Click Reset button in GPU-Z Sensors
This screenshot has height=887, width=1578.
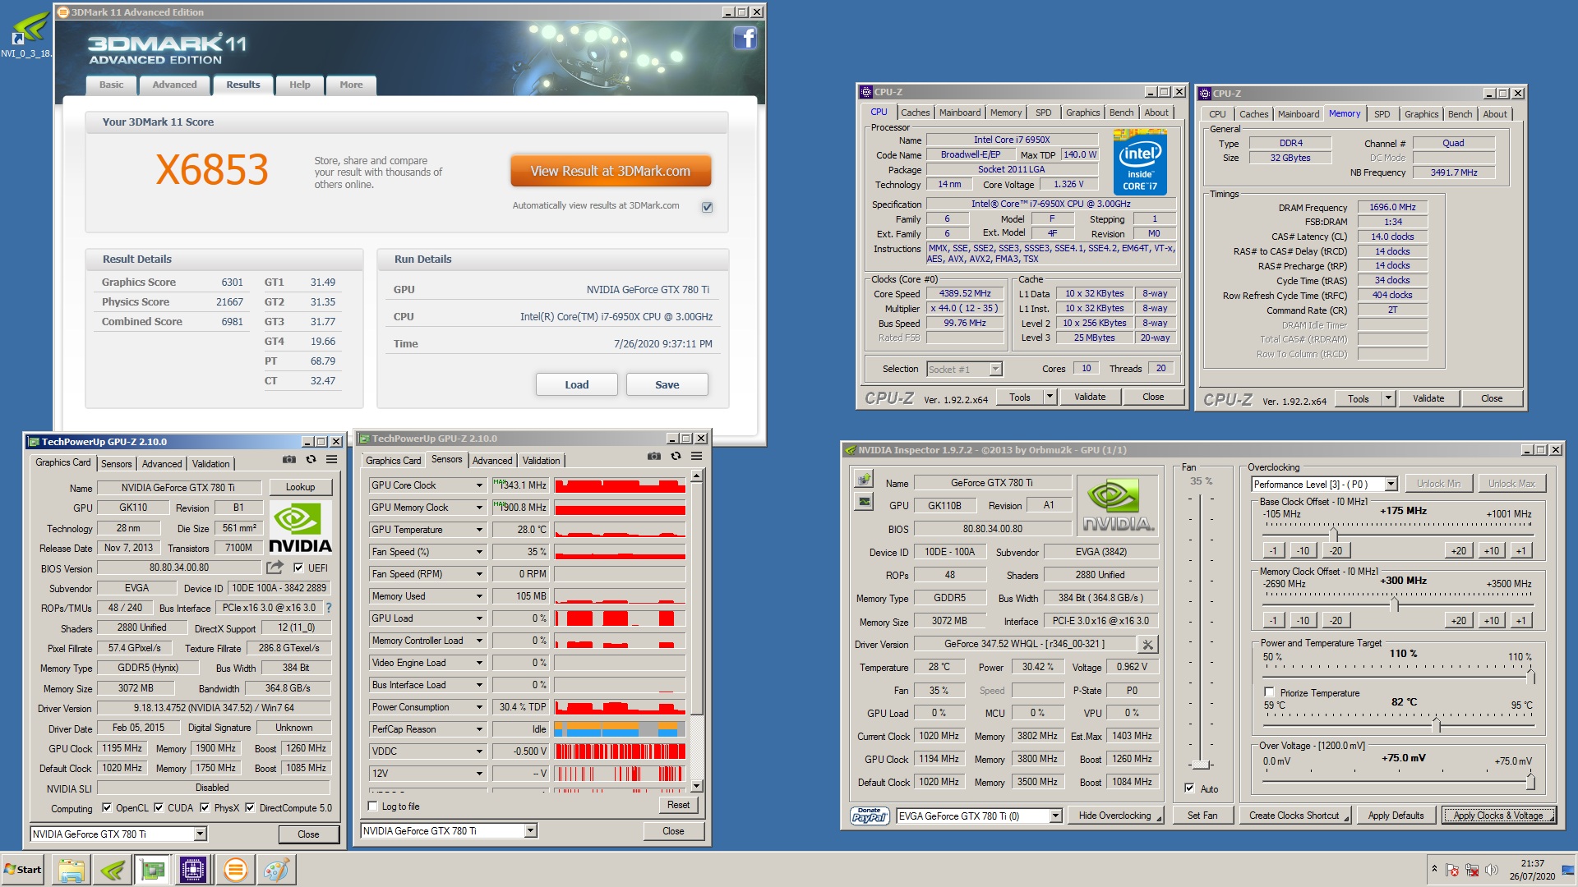678,805
